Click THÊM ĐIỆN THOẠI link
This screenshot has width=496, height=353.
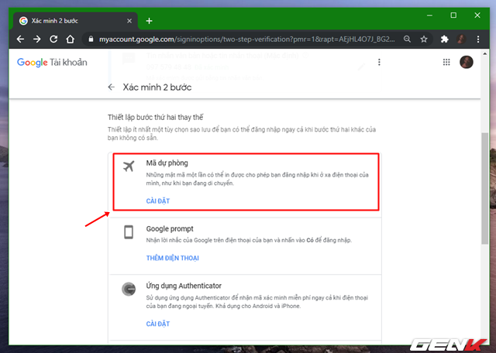[x=172, y=259]
